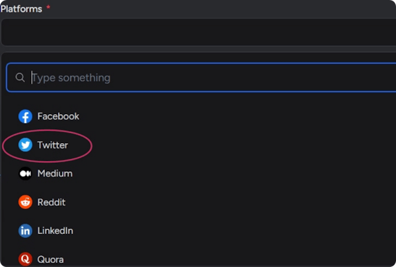Screen dimensions: 396x267
Task: Click the empty Platforms selection box
Action: click(198, 32)
